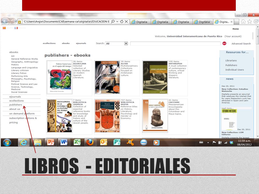Open the Aguaclara Lorca book cover
The height and width of the screenshot is (194, 259).
(59, 77)
